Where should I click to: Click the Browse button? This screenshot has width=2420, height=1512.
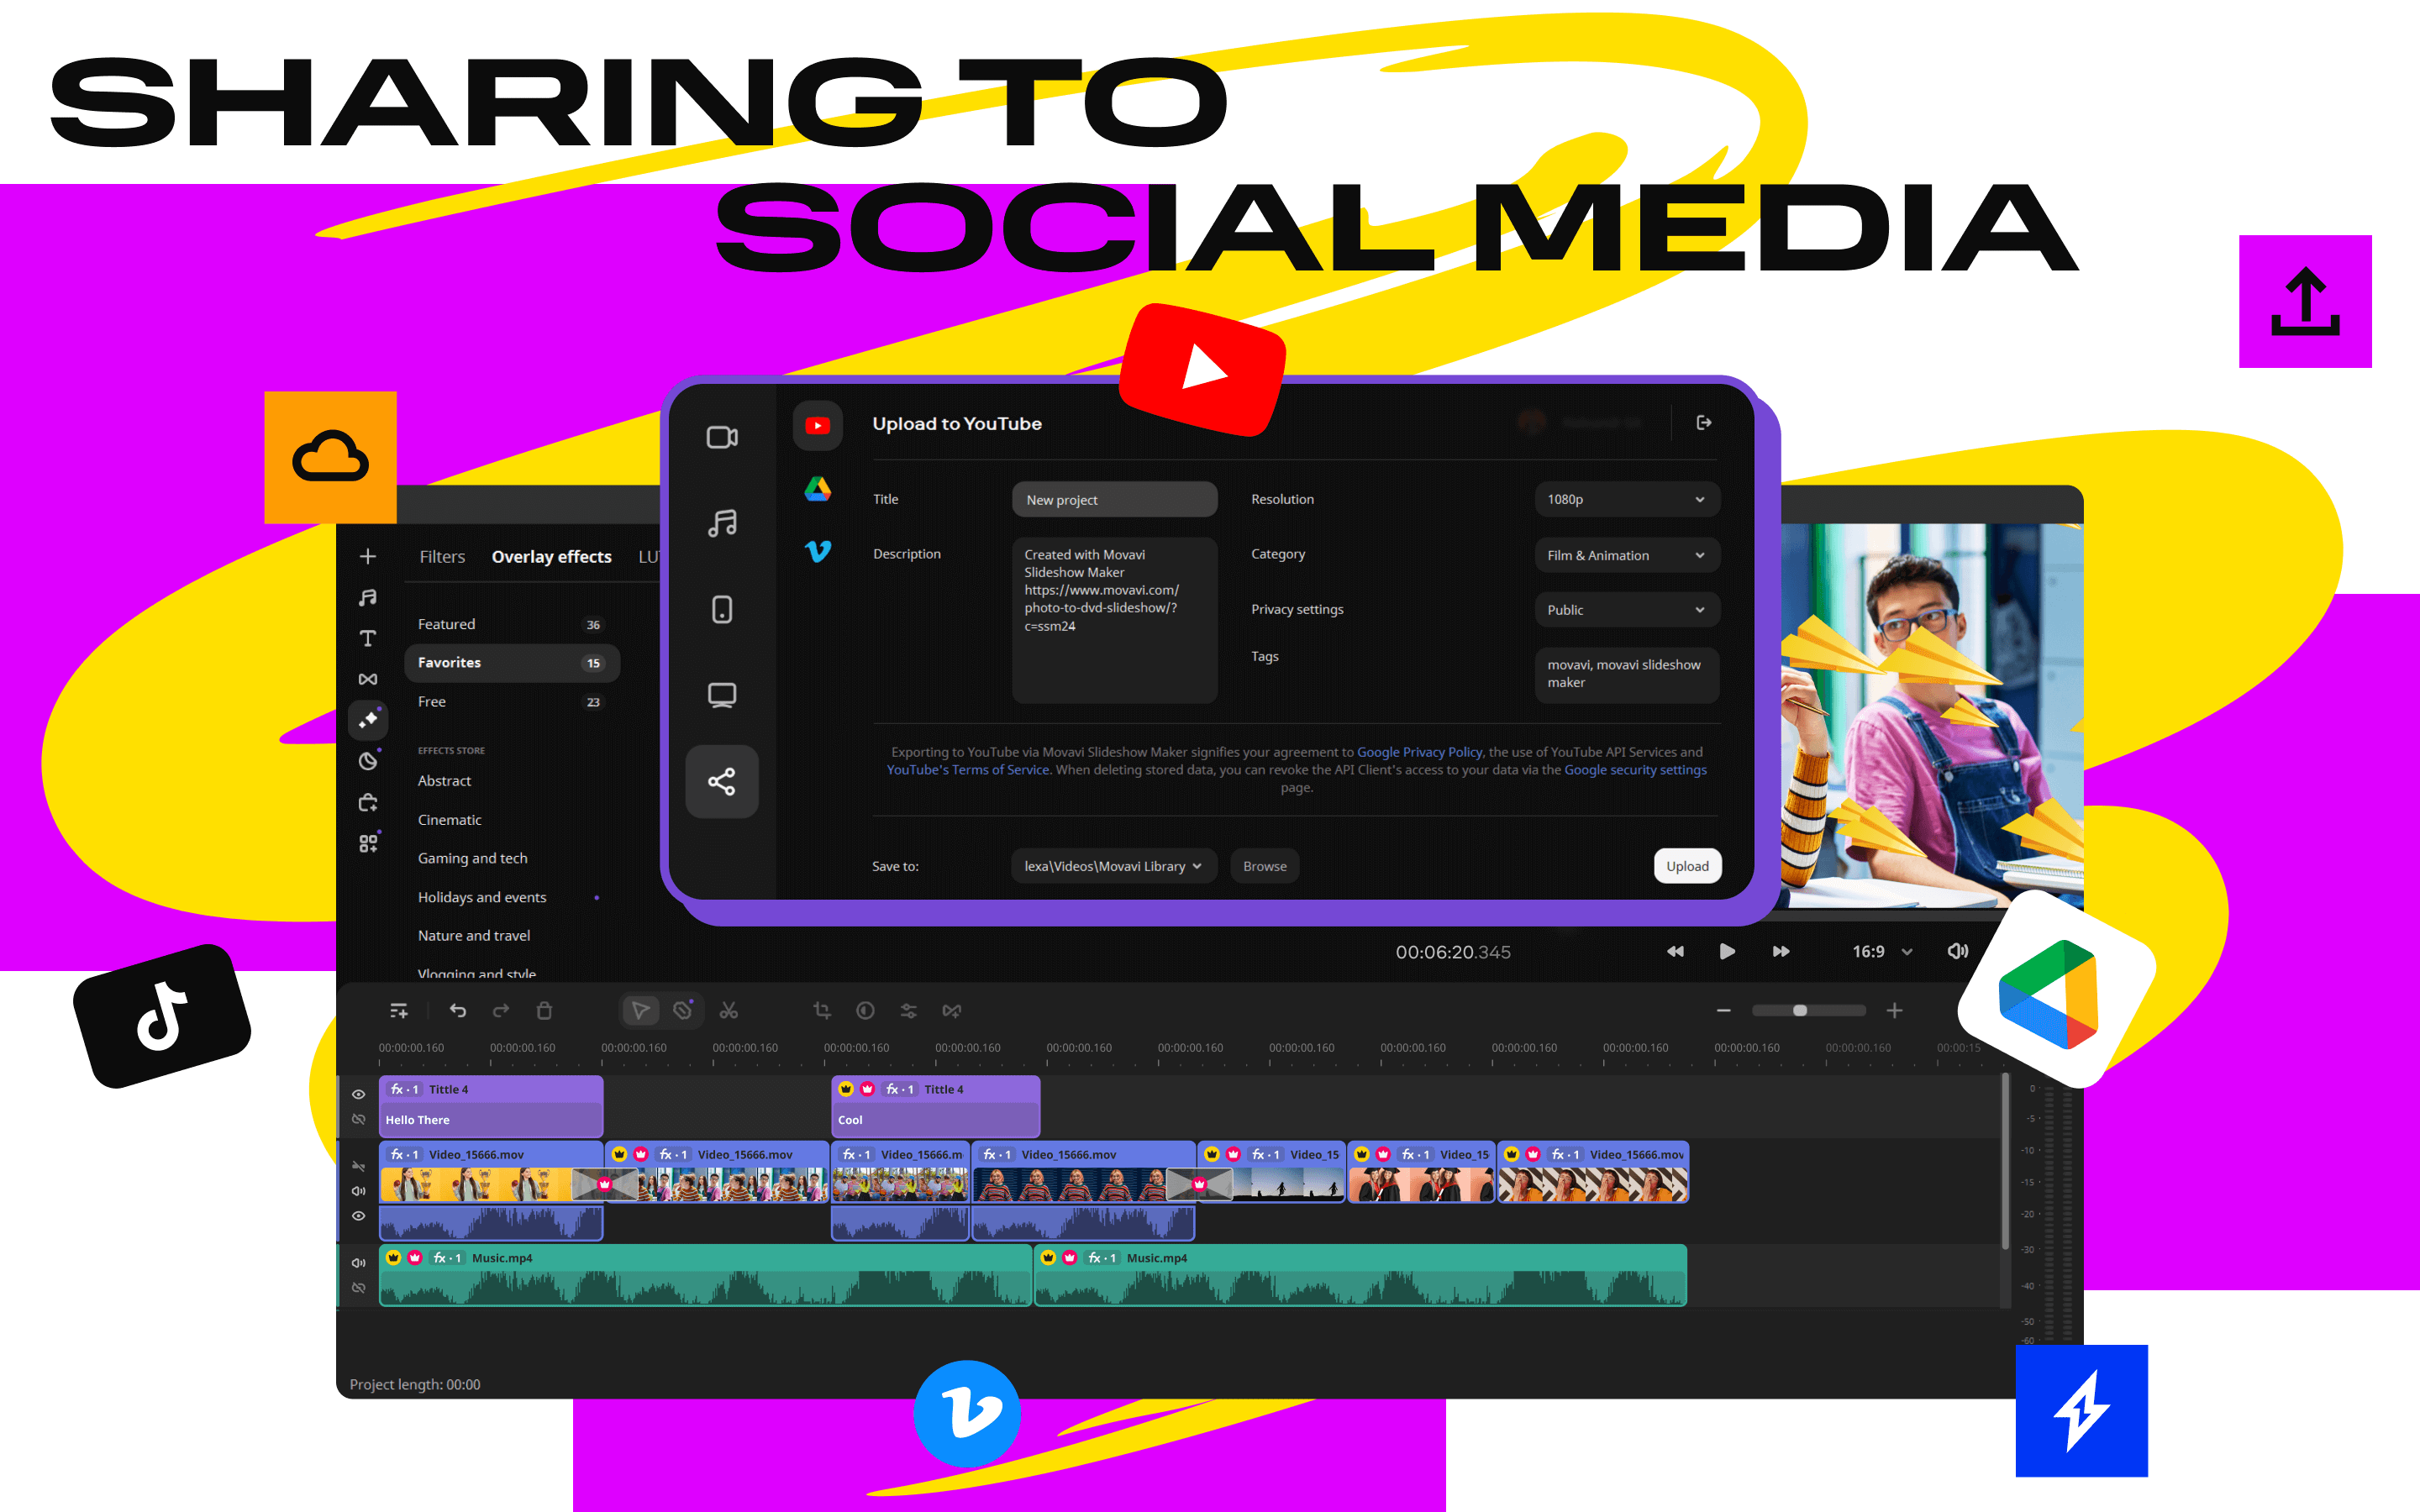pyautogui.click(x=1264, y=866)
